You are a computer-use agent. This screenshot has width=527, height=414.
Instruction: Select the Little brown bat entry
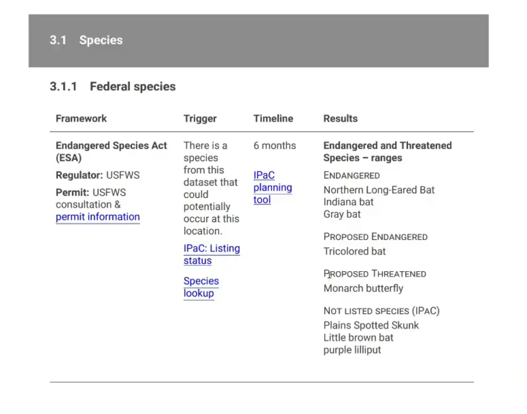point(358,338)
